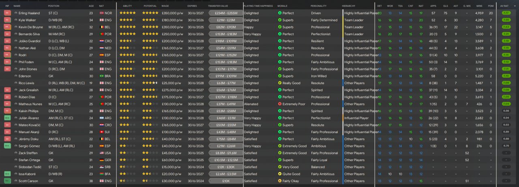Image resolution: width=519 pixels, height=187 pixels.
Task: Click Matheus Nunes' Extremely Poor morale icon
Action: [279, 104]
